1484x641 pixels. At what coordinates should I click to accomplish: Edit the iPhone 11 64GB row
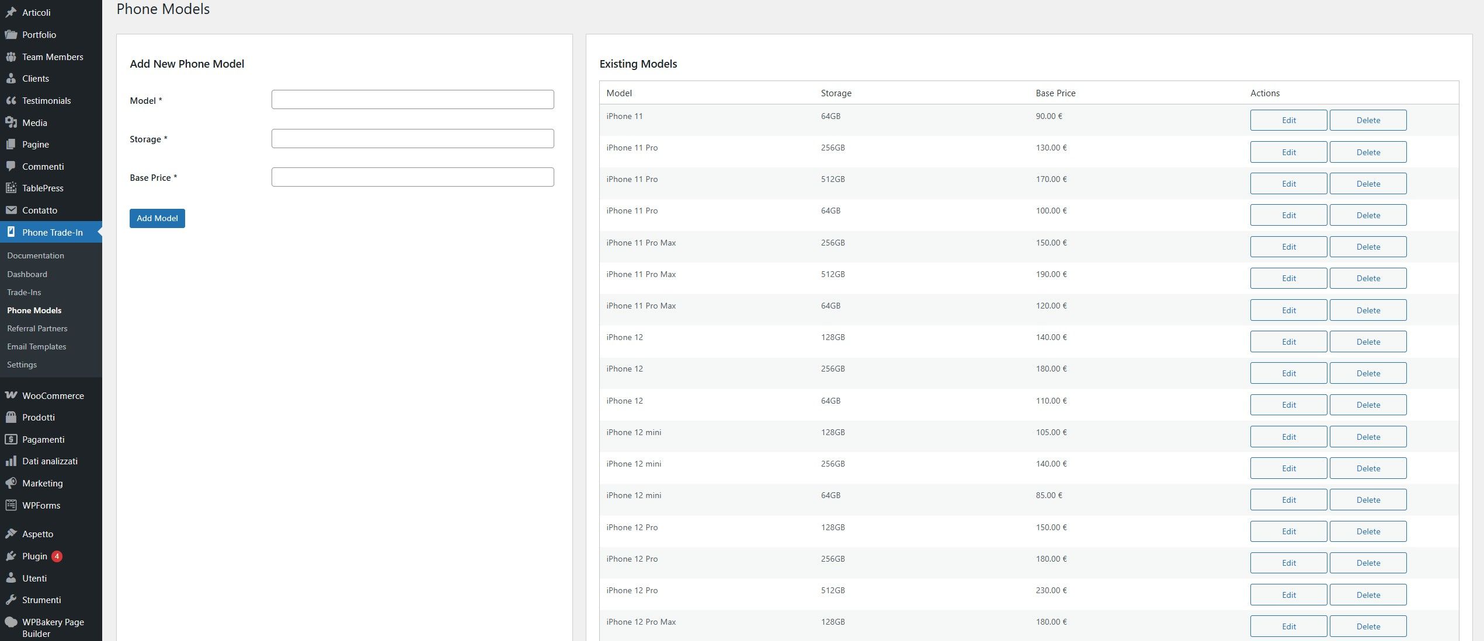point(1288,120)
